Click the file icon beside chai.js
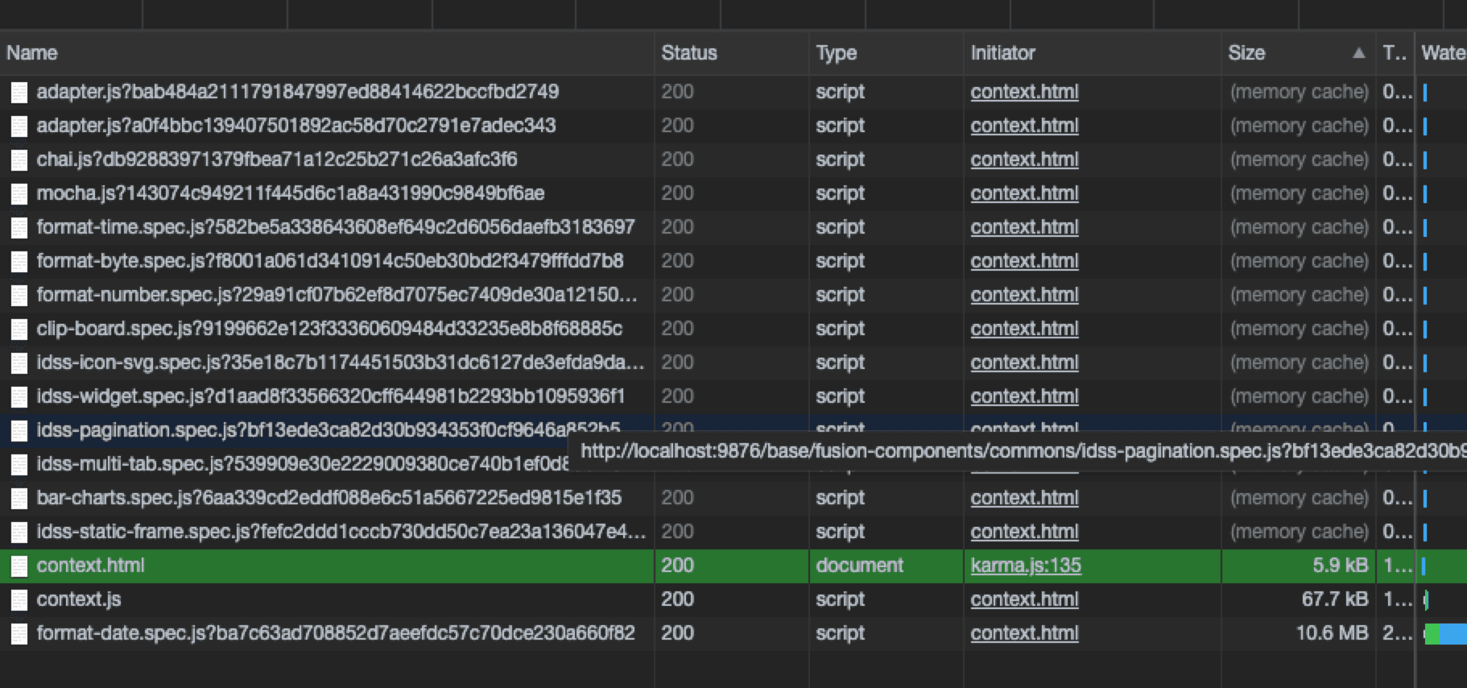Image resolution: width=1467 pixels, height=688 pixels. coord(19,160)
